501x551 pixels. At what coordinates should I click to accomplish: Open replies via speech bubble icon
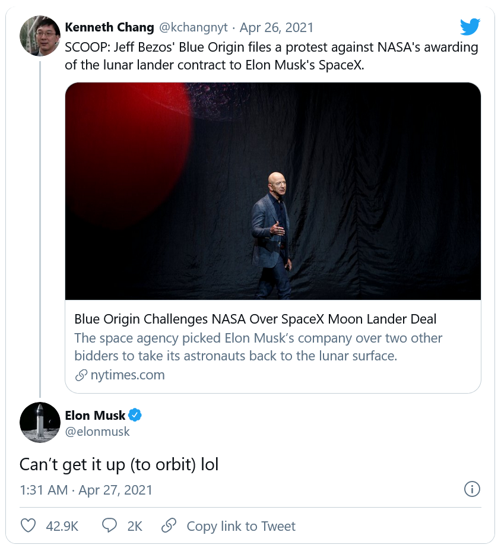pyautogui.click(x=109, y=525)
